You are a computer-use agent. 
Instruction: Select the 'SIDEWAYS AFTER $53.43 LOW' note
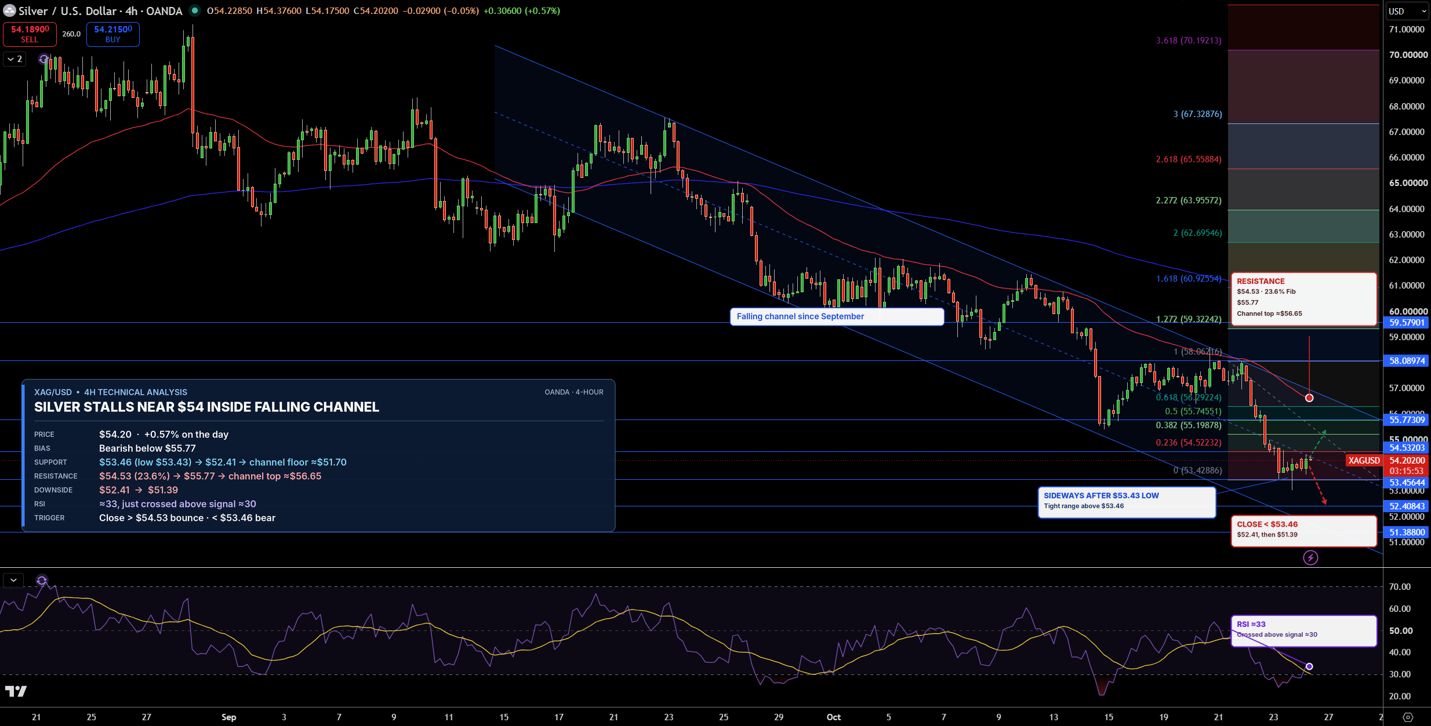[1127, 502]
